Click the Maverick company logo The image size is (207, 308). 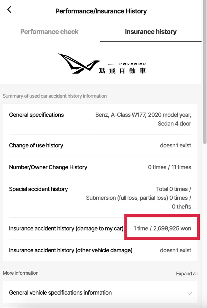click(x=102, y=63)
